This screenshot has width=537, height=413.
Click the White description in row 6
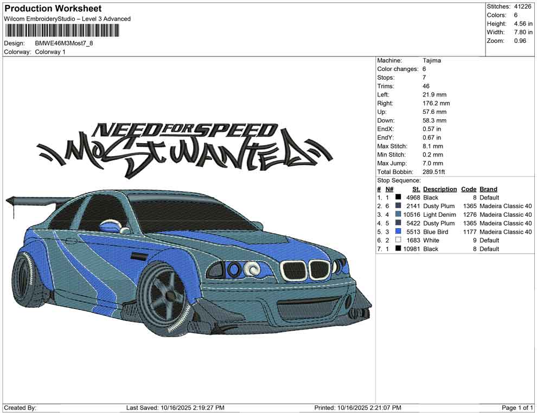pos(431,240)
